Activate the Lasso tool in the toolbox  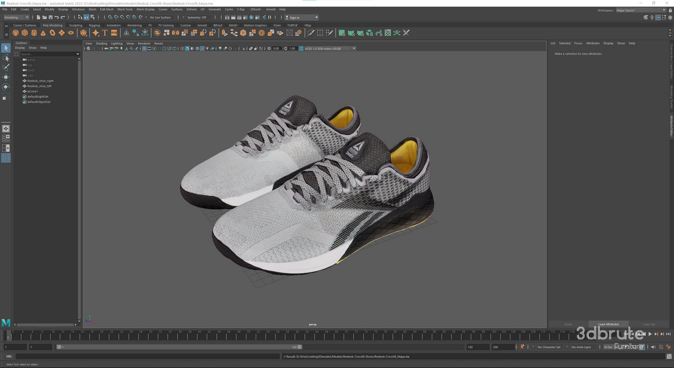[x=6, y=57]
